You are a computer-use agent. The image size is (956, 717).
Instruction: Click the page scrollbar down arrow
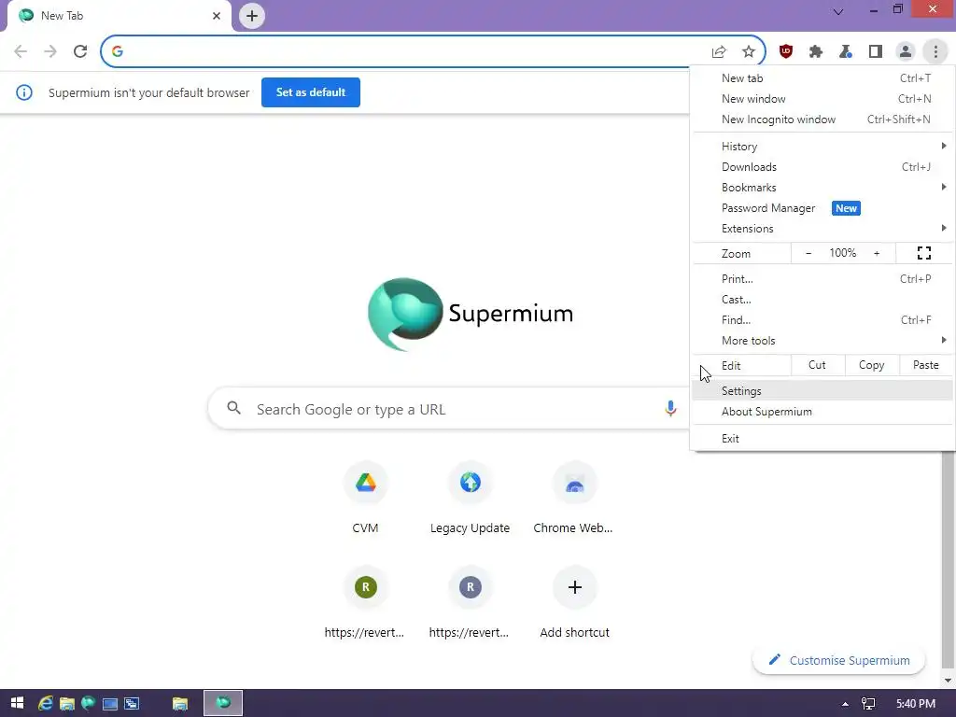pos(948,681)
